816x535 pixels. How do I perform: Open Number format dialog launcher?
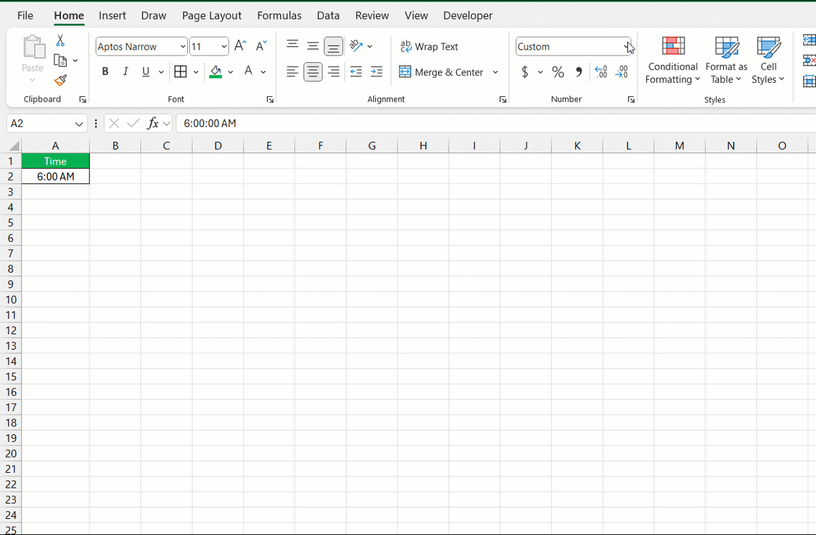pos(631,100)
